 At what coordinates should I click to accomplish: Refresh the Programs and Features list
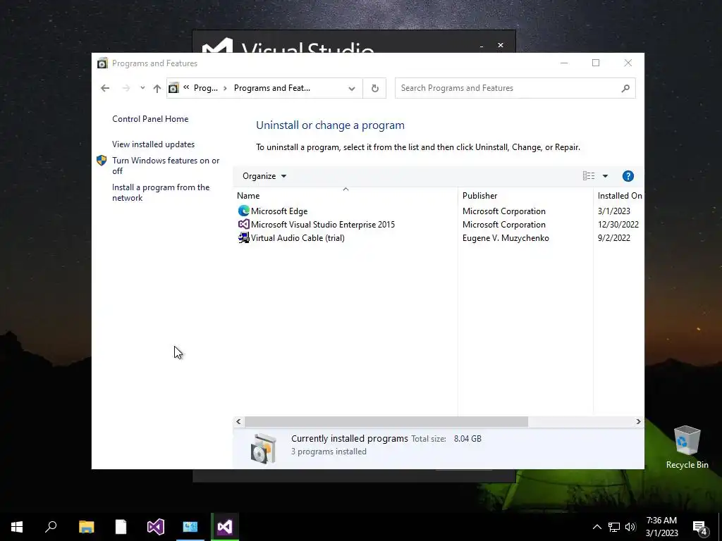click(375, 88)
